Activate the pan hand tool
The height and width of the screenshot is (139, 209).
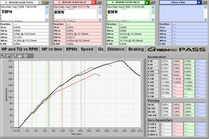[20, 56]
